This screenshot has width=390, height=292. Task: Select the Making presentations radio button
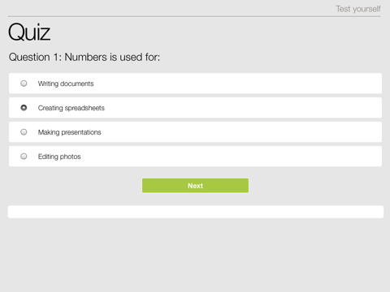click(24, 132)
